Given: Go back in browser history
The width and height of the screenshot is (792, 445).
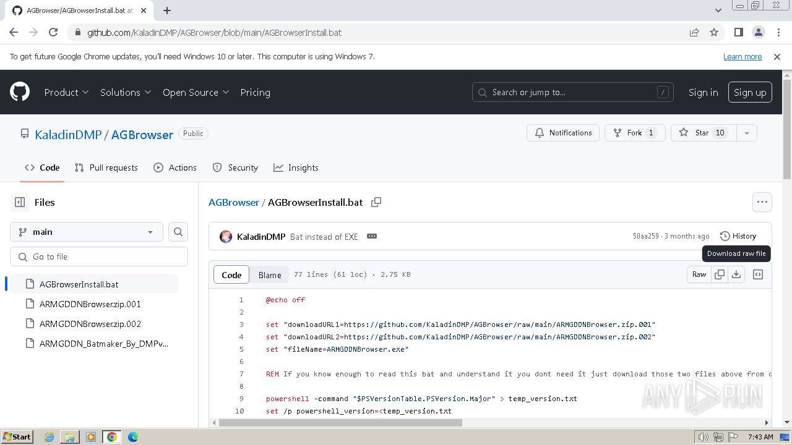Looking at the screenshot, I should coord(14,32).
